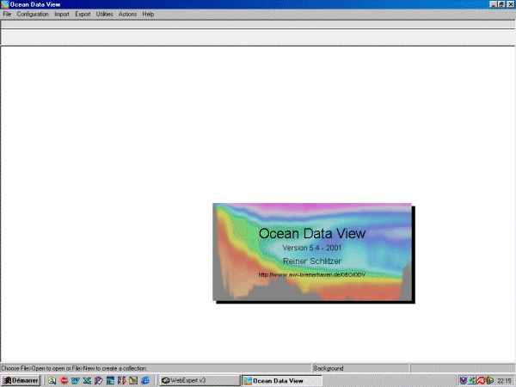Image resolution: width=516 pixels, height=387 pixels.
Task: Launch the yellow mail quick-launch icon
Action: point(133,381)
